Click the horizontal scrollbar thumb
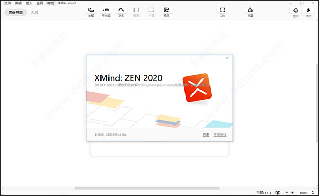The image size is (319, 196). [x=147, y=188]
